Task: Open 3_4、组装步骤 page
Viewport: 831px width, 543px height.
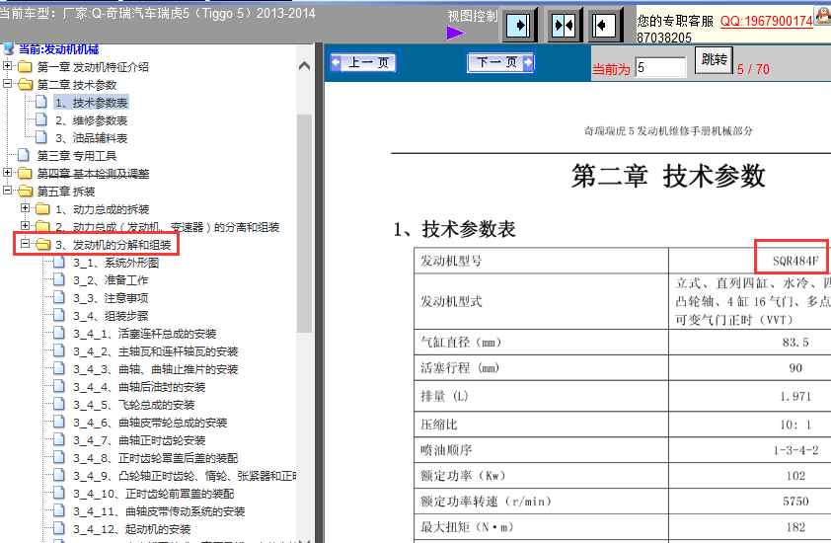Action: pyautogui.click(x=111, y=316)
